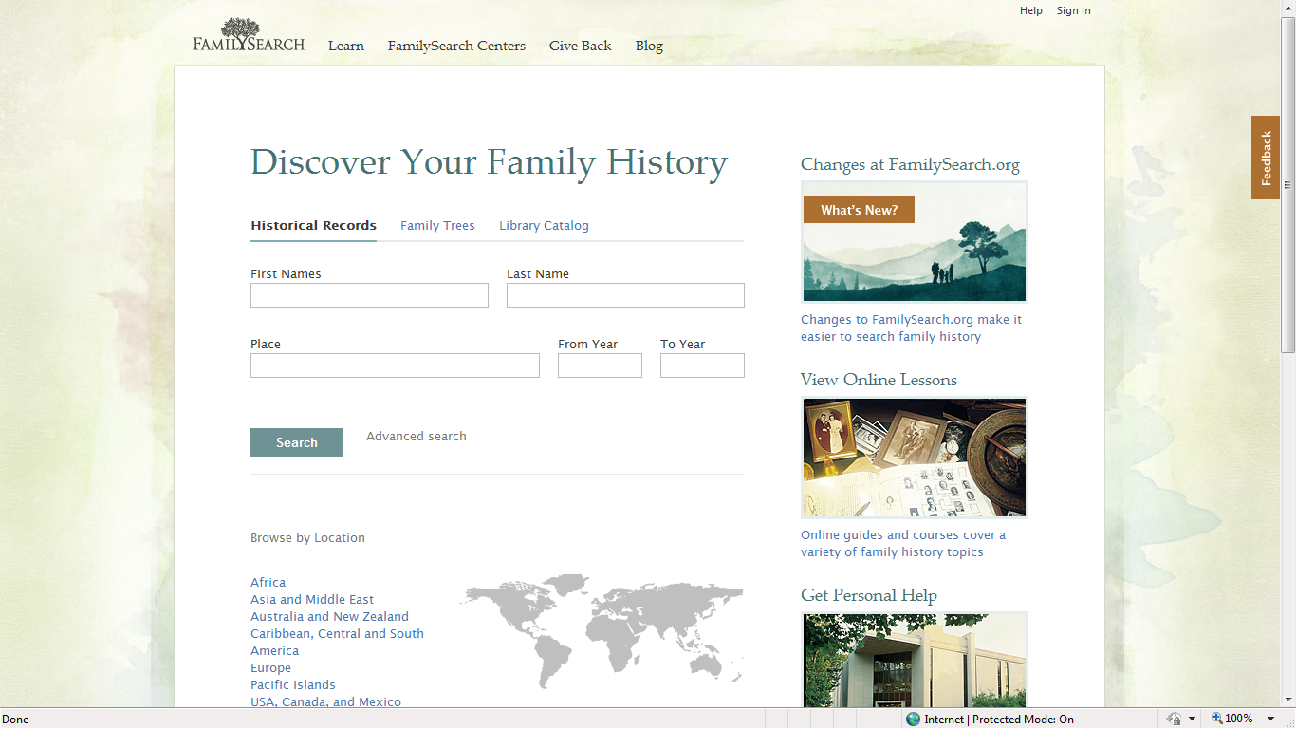Image resolution: width=1296 pixels, height=729 pixels.
Task: Browse USA, Canada, and Mexico records
Action: point(325,702)
